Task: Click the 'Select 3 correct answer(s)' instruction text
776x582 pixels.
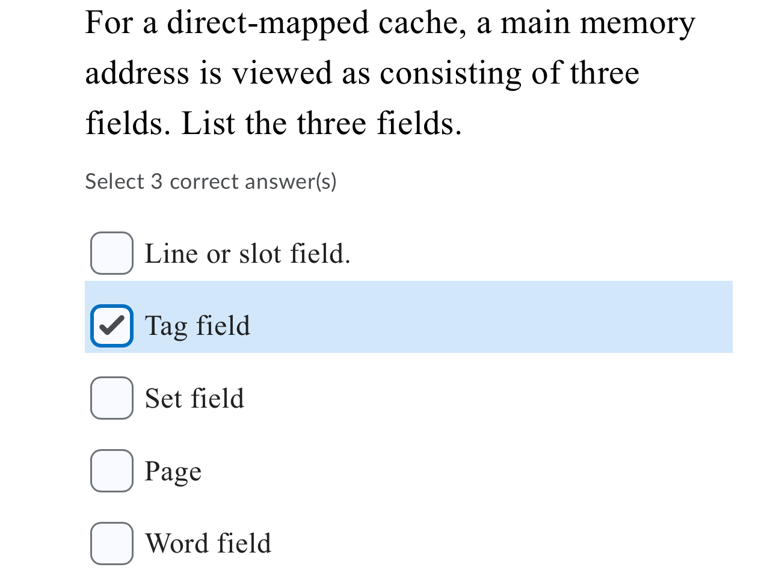Action: (211, 181)
